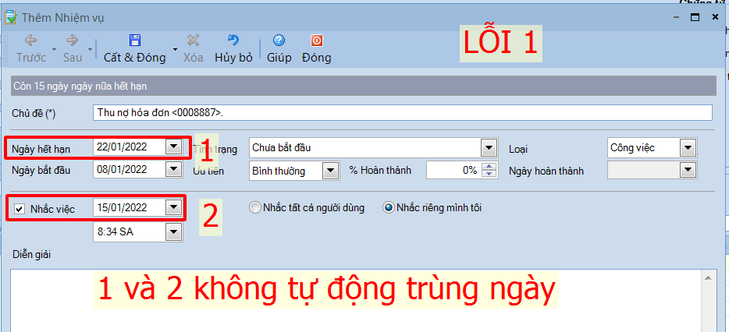The image size is (729, 332).
Task: Maximize the Thêm Nhiệm vụ window
Action: (x=695, y=18)
